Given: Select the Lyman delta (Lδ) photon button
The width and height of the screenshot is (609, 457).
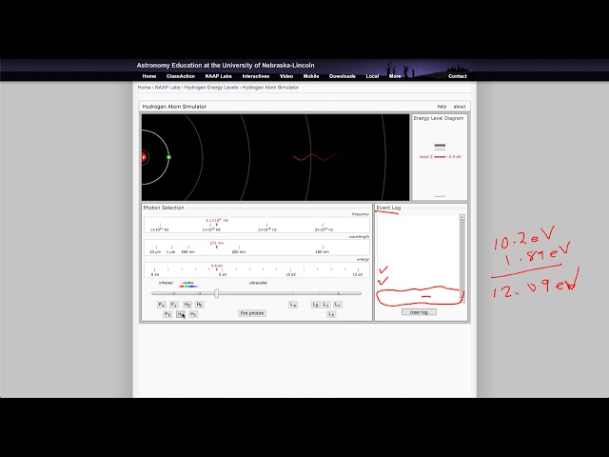Looking at the screenshot, I should tap(331, 314).
